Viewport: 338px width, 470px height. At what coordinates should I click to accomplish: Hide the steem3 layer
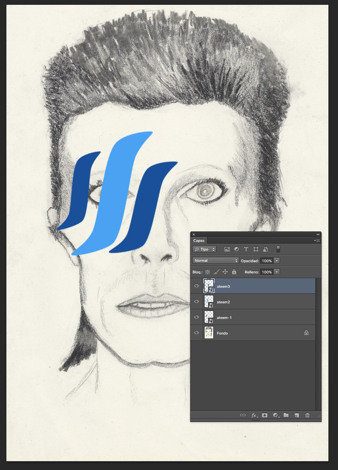197,286
